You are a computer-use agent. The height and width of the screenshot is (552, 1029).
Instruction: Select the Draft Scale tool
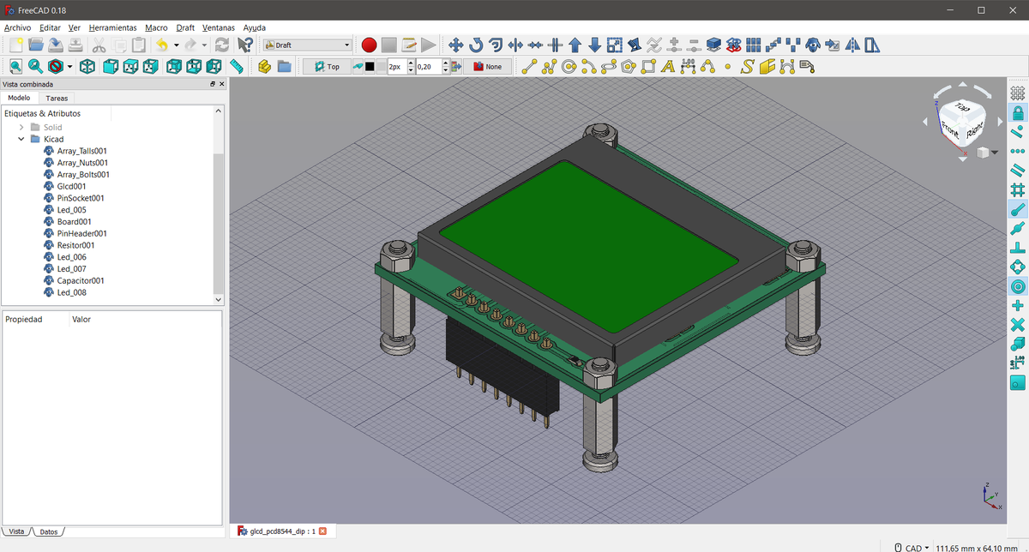click(x=615, y=45)
